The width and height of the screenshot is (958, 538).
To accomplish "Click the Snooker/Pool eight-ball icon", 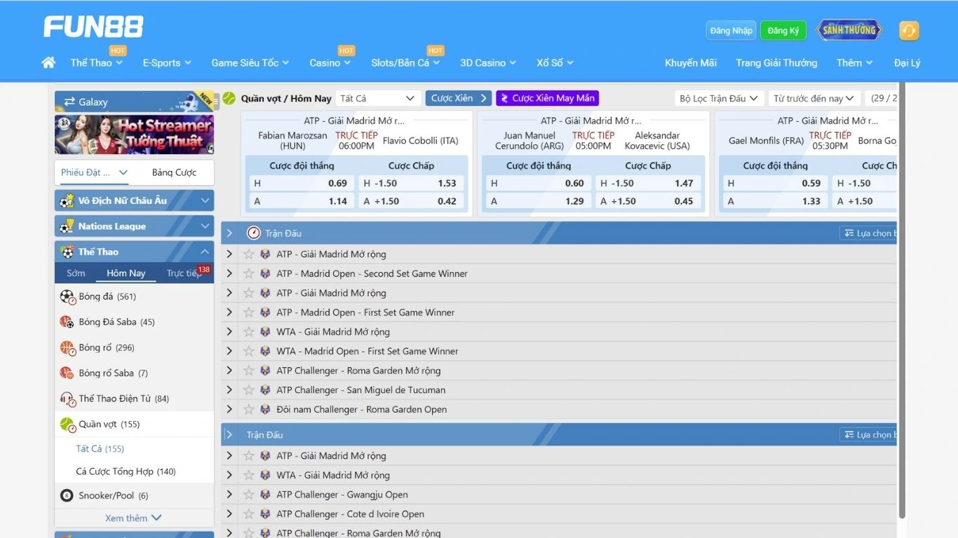I will click(67, 496).
